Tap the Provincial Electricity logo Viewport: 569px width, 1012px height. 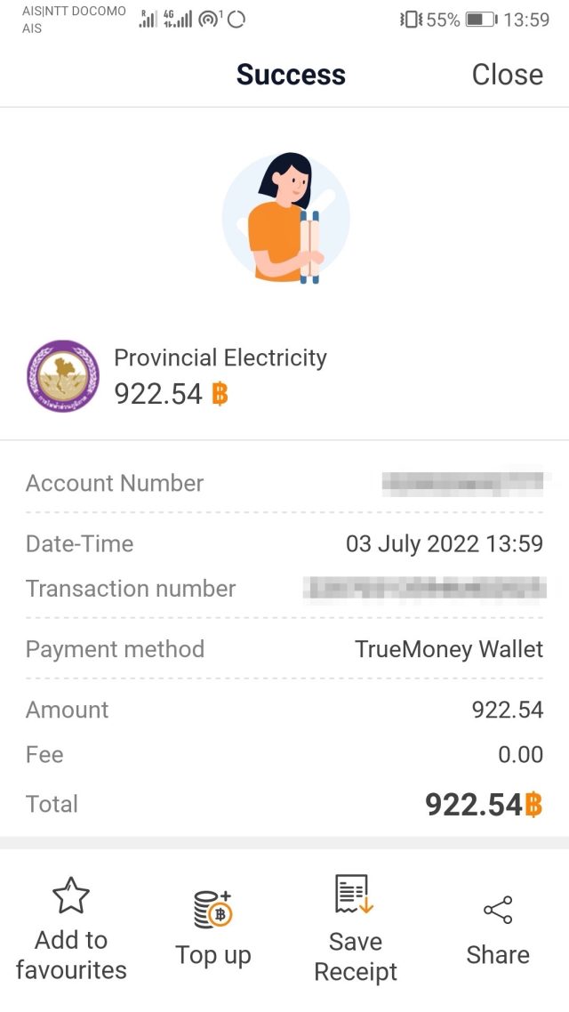[63, 376]
